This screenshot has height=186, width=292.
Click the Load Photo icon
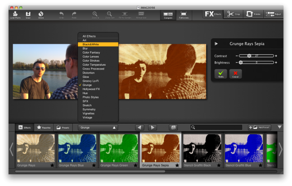tap(15, 14)
